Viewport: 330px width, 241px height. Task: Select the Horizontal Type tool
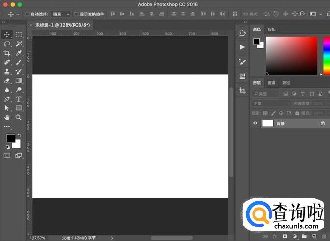click(19, 99)
